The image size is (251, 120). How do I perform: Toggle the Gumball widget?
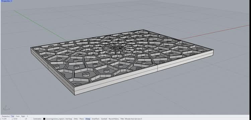pos(104,119)
